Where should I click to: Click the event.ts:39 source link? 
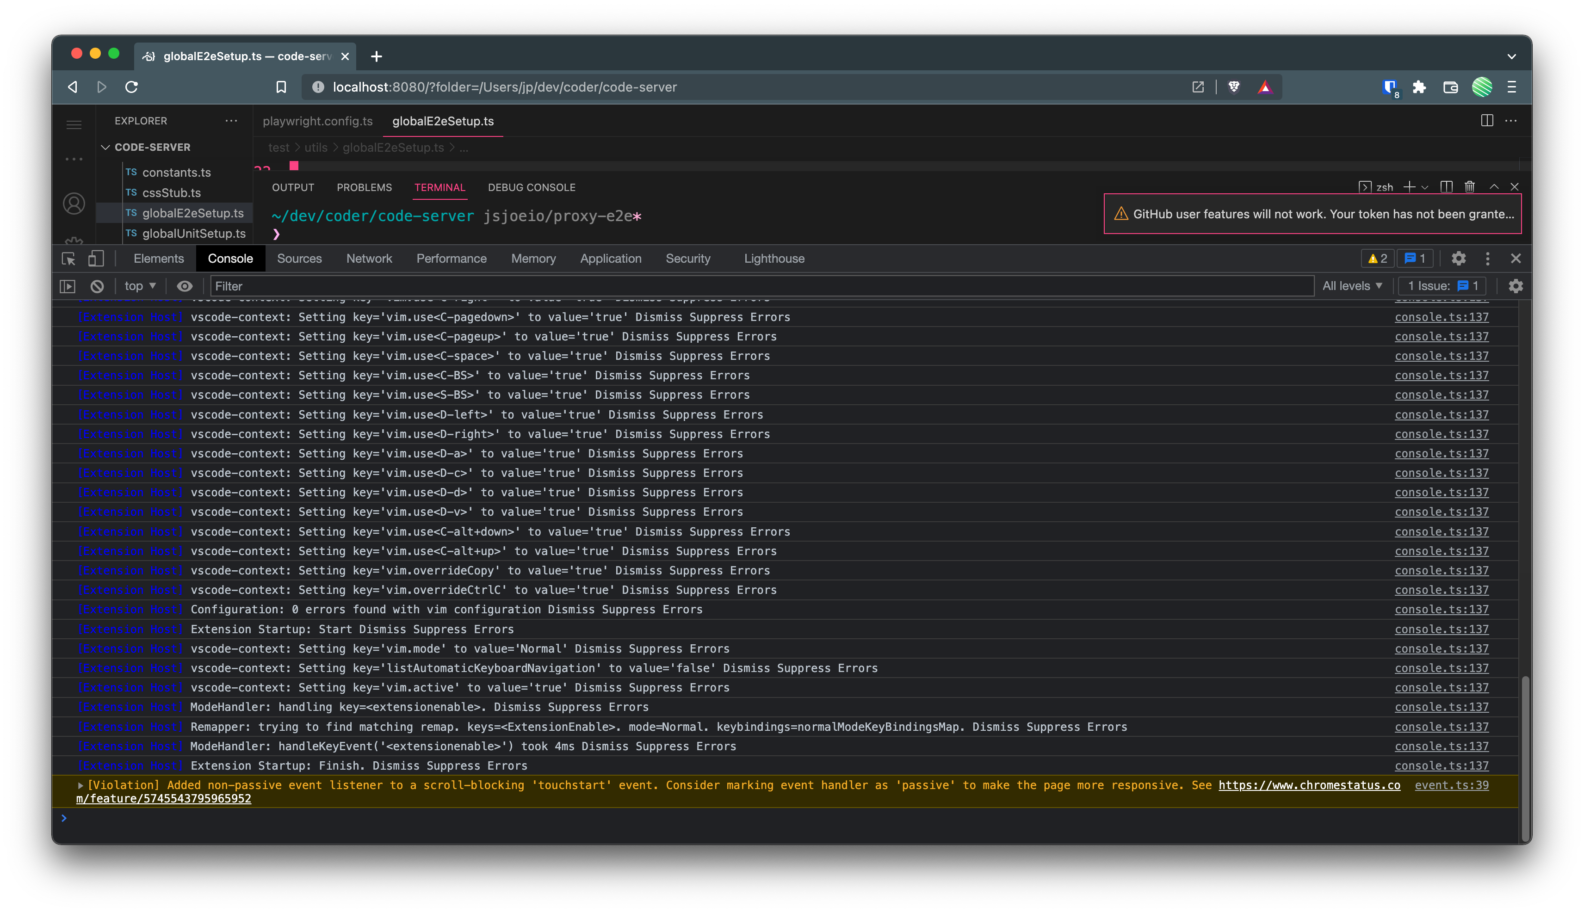1451,785
